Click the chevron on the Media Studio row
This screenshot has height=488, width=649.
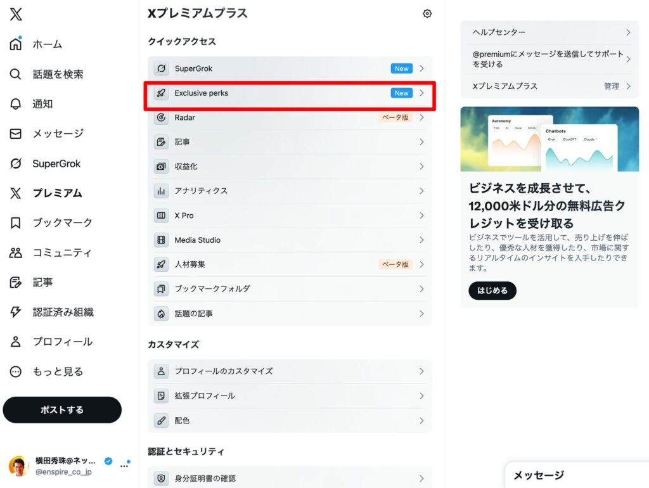pyautogui.click(x=421, y=240)
